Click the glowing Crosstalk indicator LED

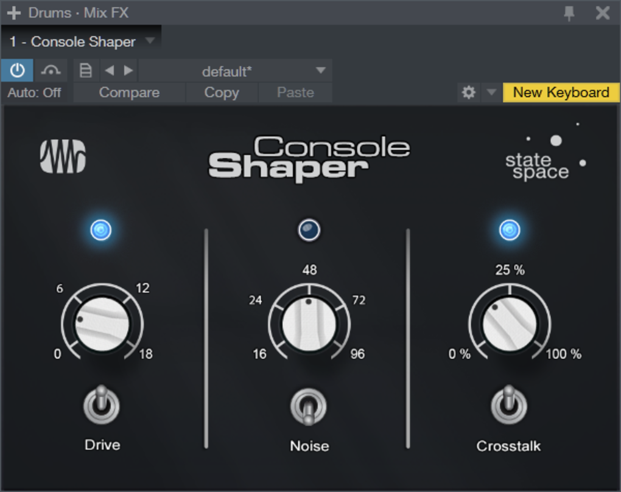(x=510, y=230)
